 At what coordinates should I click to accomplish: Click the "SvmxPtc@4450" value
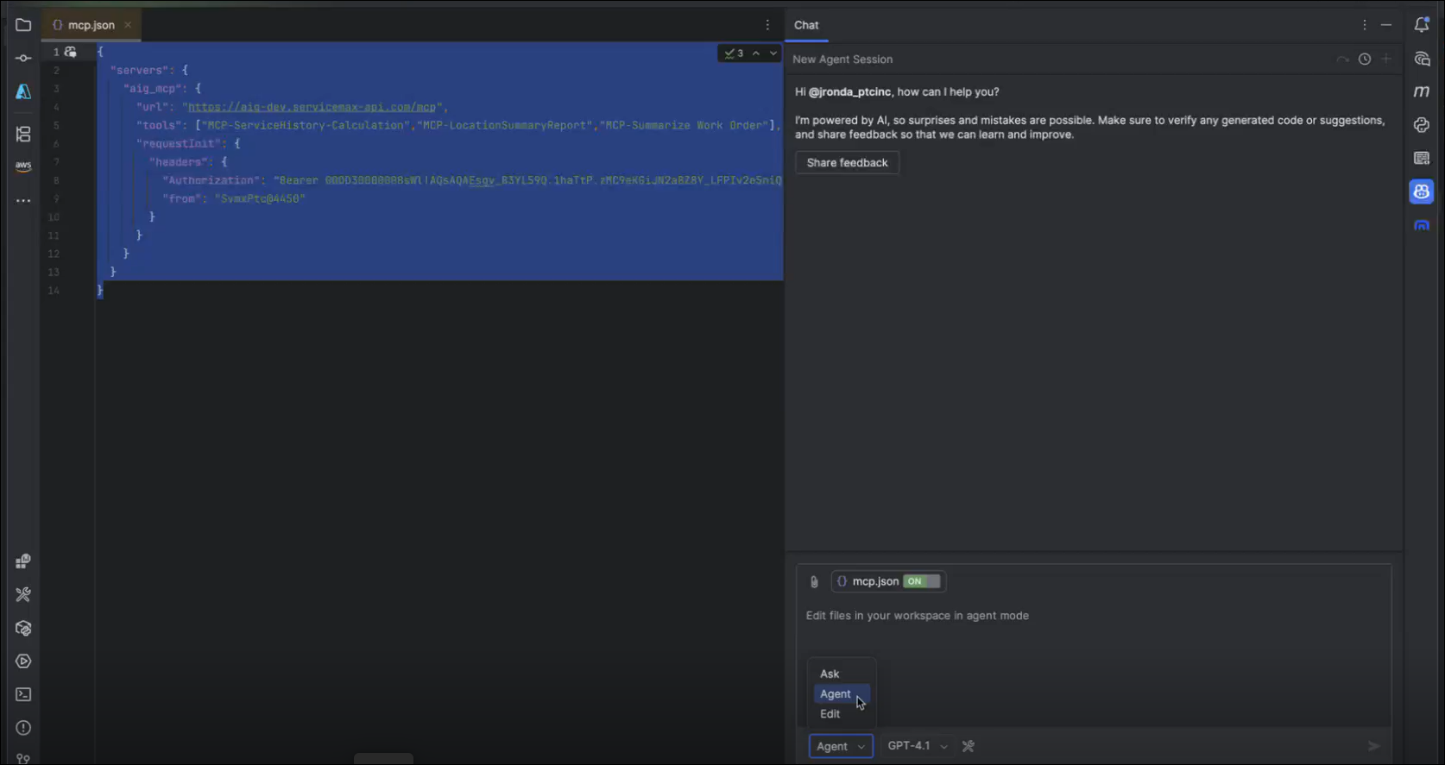(260, 198)
